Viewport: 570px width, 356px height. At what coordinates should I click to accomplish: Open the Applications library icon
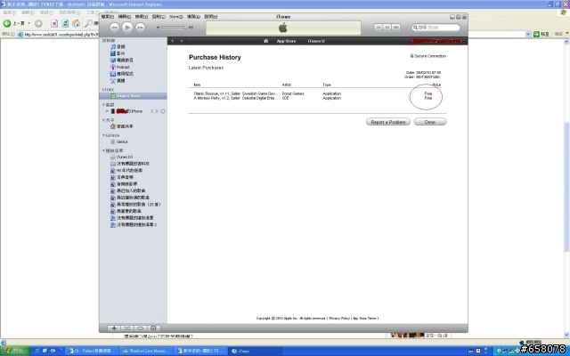(113, 74)
